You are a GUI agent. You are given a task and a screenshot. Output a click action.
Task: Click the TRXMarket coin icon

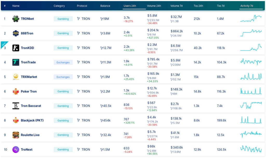pos(16,77)
